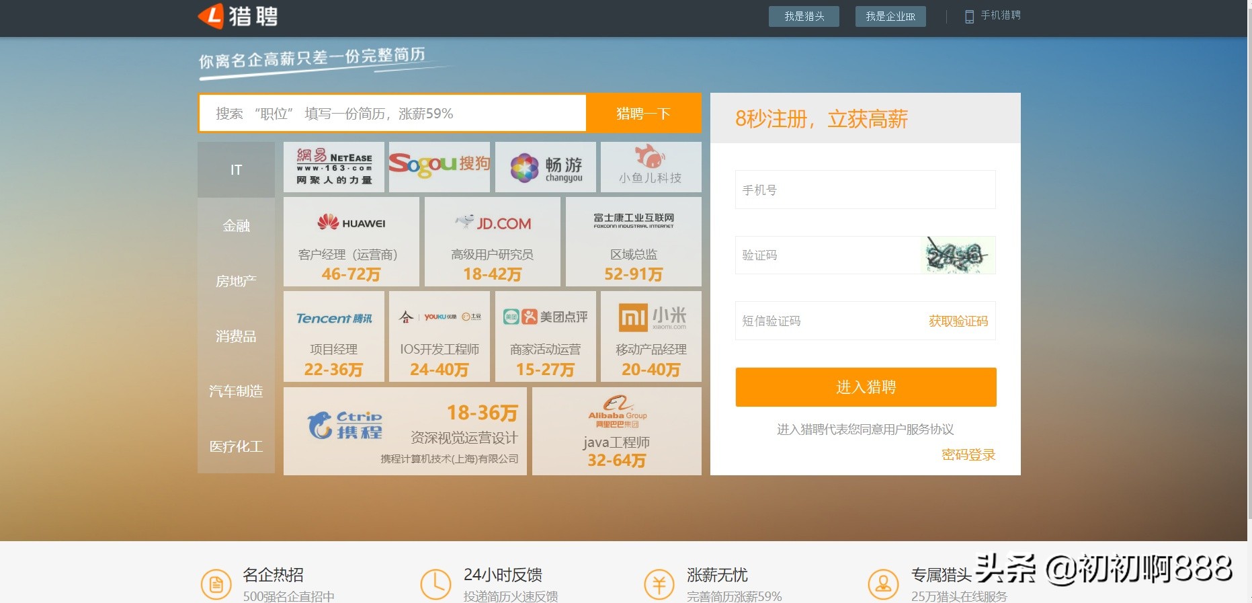Click 携程计算机技术(上海)有限公司 company name

click(450, 459)
